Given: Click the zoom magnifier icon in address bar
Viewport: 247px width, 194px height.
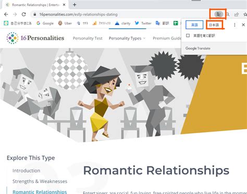Looking at the screenshot, I should (228, 15).
